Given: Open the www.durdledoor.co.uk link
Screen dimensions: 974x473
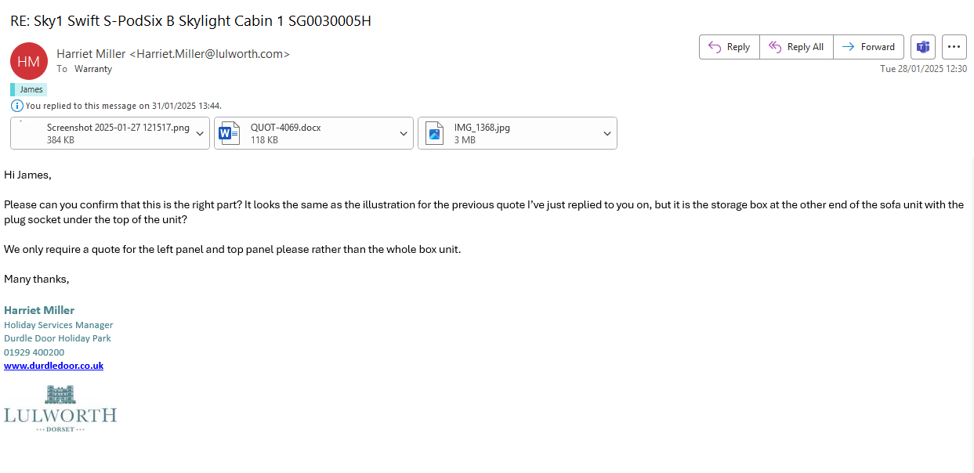Looking at the screenshot, I should 53,366.
